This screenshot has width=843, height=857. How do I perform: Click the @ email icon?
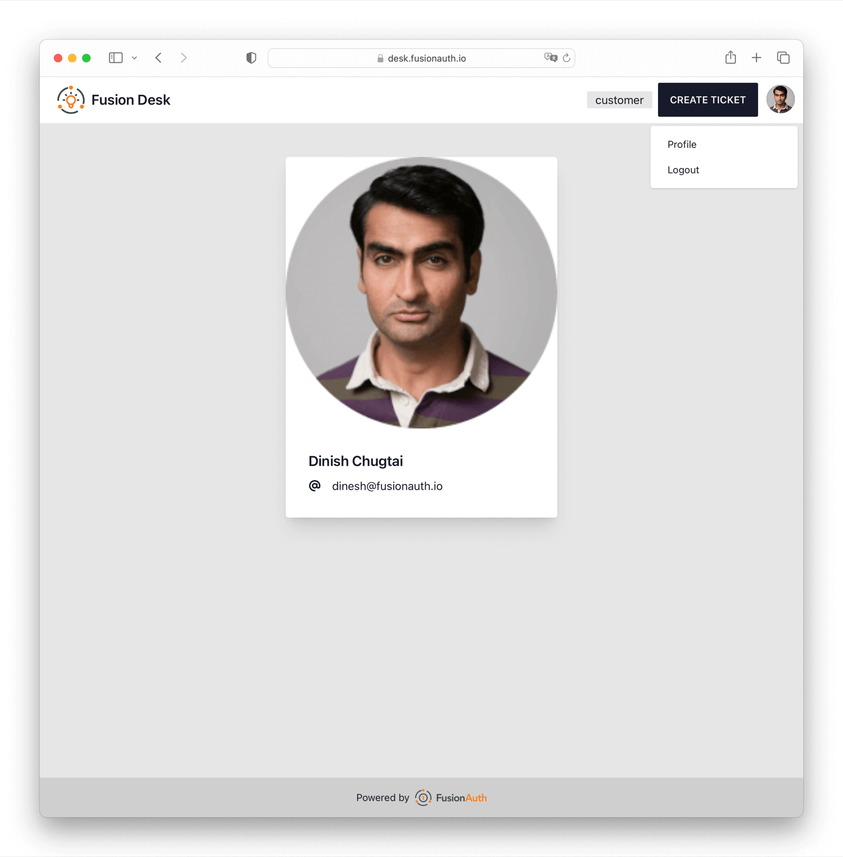pyautogui.click(x=315, y=486)
